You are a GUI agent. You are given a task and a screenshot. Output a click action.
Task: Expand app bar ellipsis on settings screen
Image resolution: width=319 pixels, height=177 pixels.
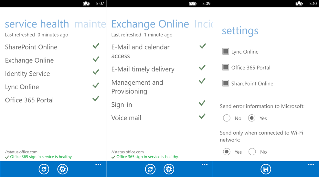(x=311, y=164)
